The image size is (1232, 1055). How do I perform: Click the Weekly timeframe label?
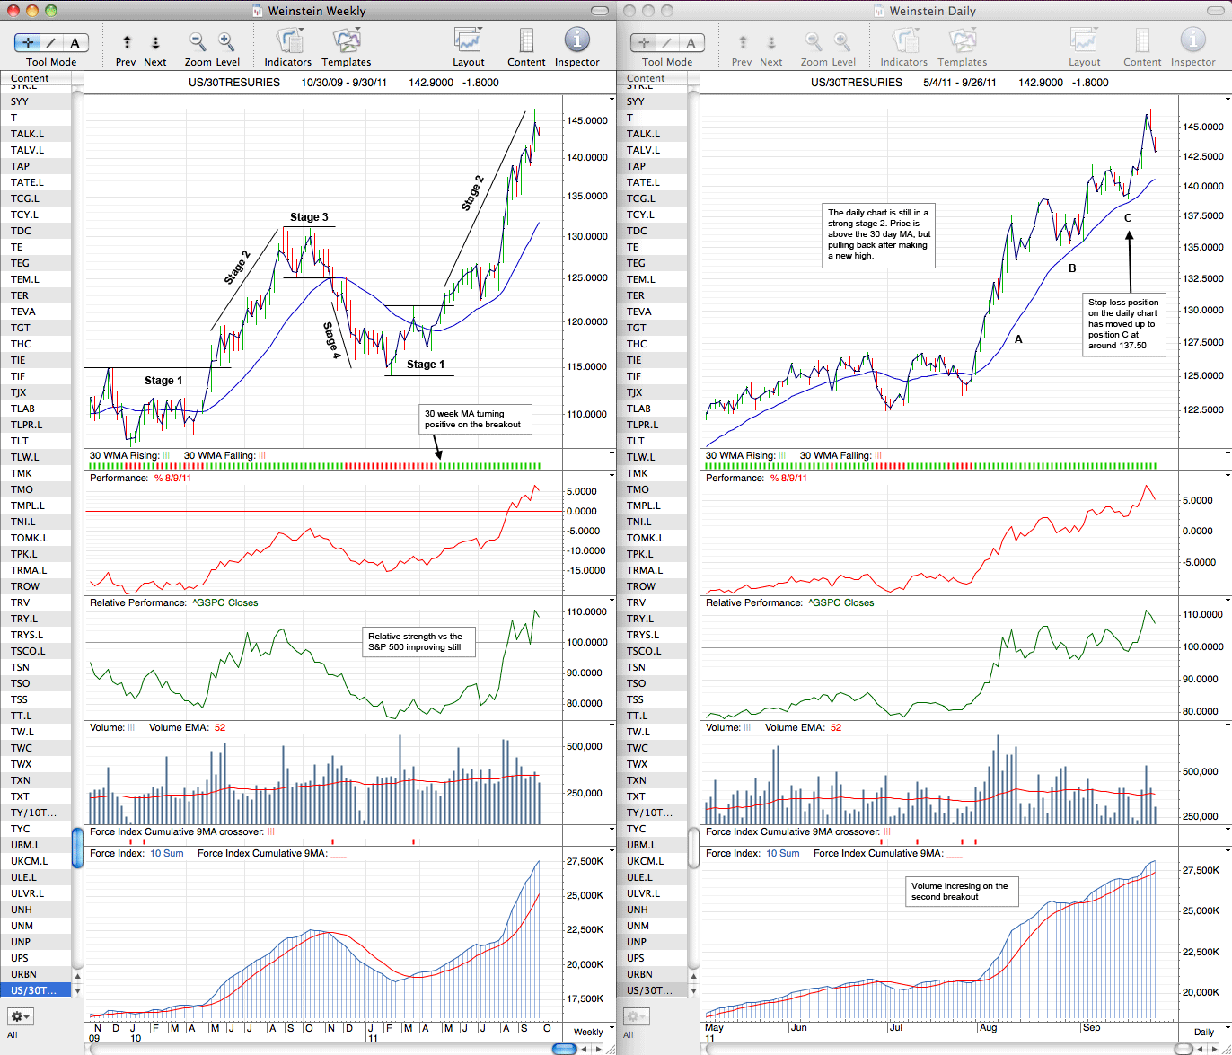tap(588, 1032)
